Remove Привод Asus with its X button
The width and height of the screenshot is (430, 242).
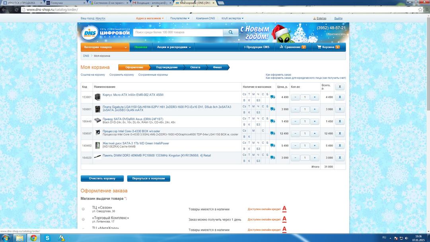tap(340, 121)
